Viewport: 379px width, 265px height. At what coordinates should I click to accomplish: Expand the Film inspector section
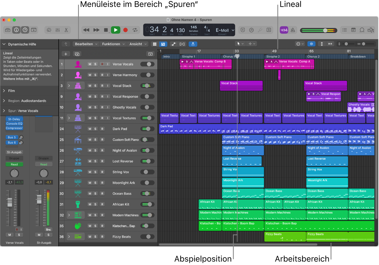(x=4, y=91)
